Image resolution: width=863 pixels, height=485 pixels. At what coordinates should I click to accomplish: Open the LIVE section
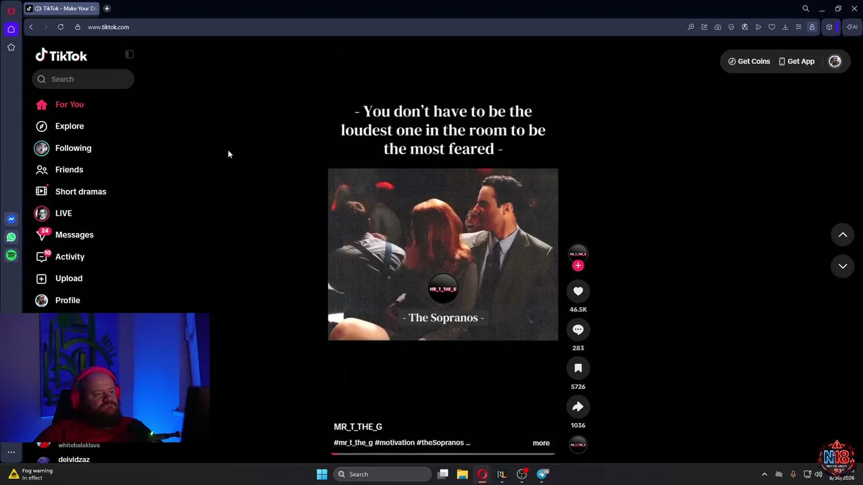coord(63,213)
